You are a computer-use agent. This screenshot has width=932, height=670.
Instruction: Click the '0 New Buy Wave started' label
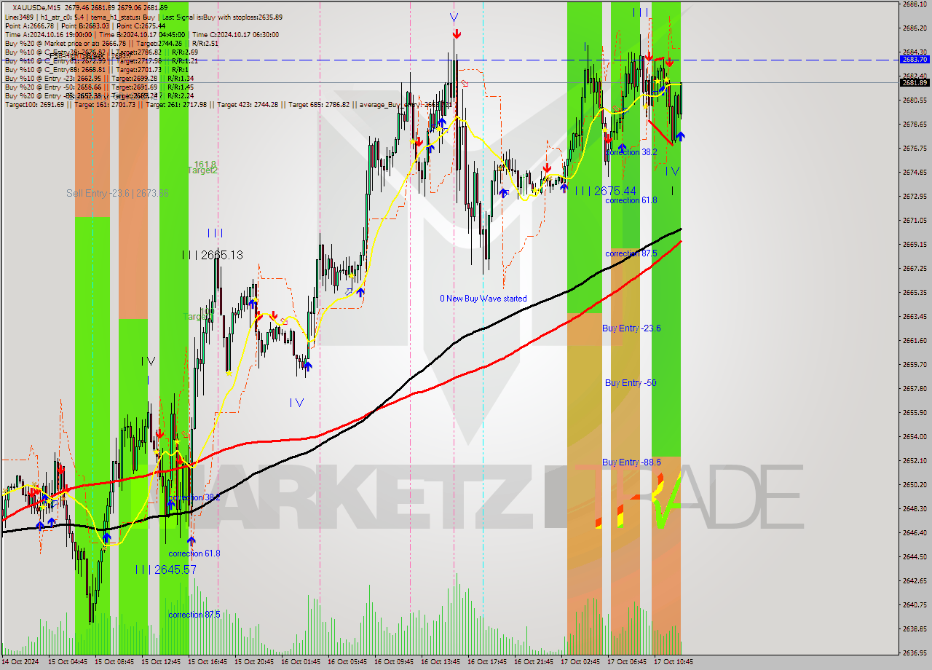483,299
